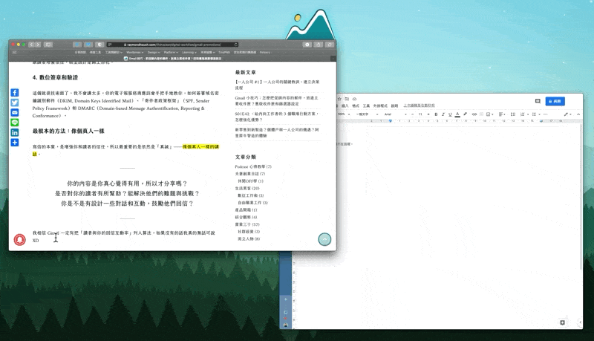The image size is (594, 341).
Task: Open the 數位工作術 category link
Action: 250,195
